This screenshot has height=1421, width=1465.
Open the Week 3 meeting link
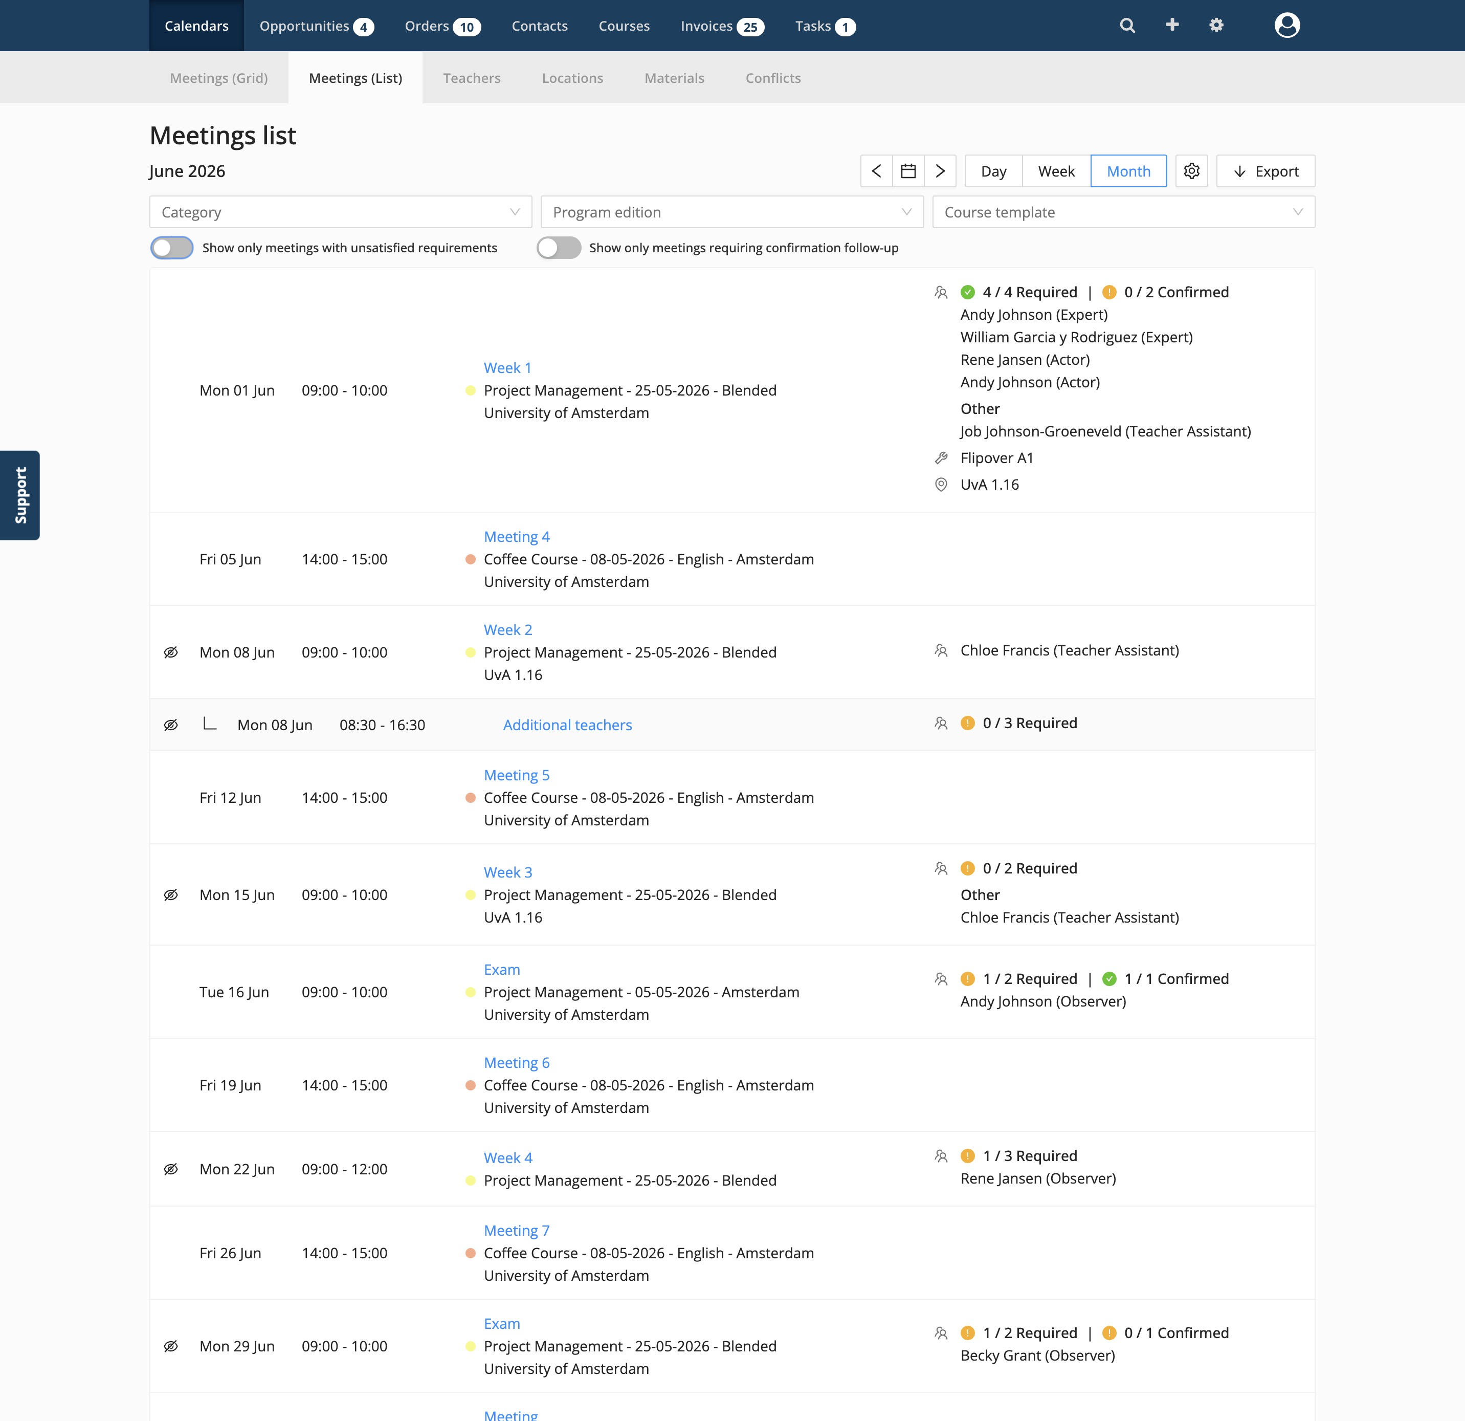pos(507,873)
